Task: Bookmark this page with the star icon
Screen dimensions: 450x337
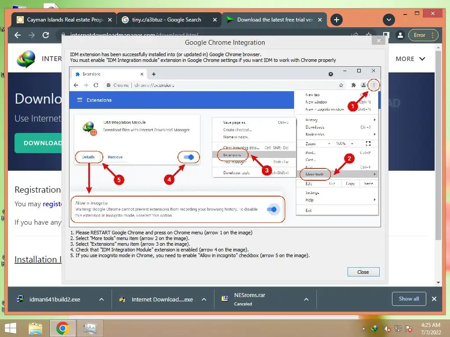Action: [x=369, y=35]
